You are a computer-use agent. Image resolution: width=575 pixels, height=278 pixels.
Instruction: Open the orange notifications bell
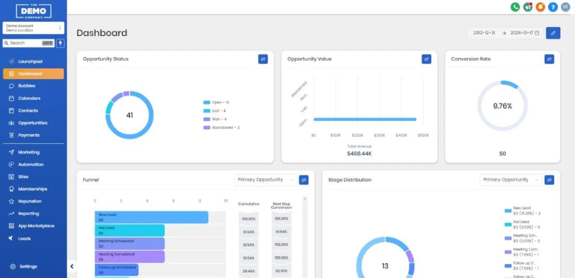pos(540,7)
